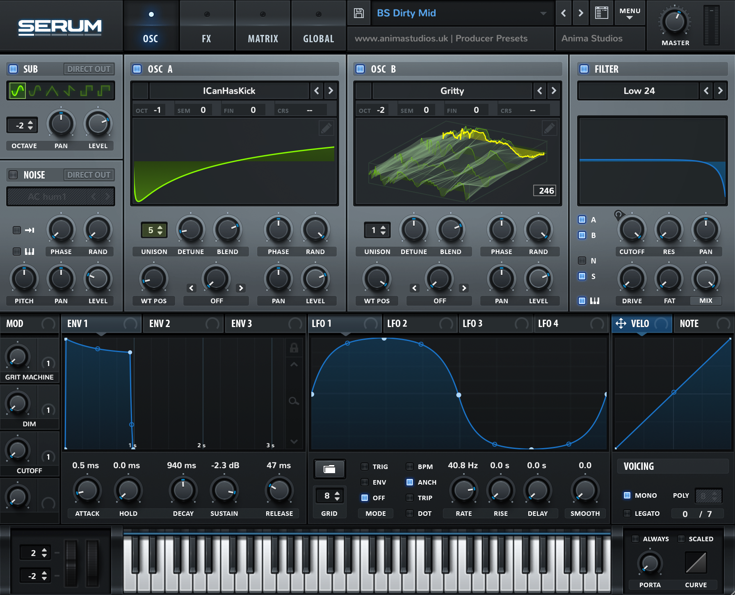The image size is (735, 595).
Task: Toggle OSC A power switch
Action: pos(137,69)
